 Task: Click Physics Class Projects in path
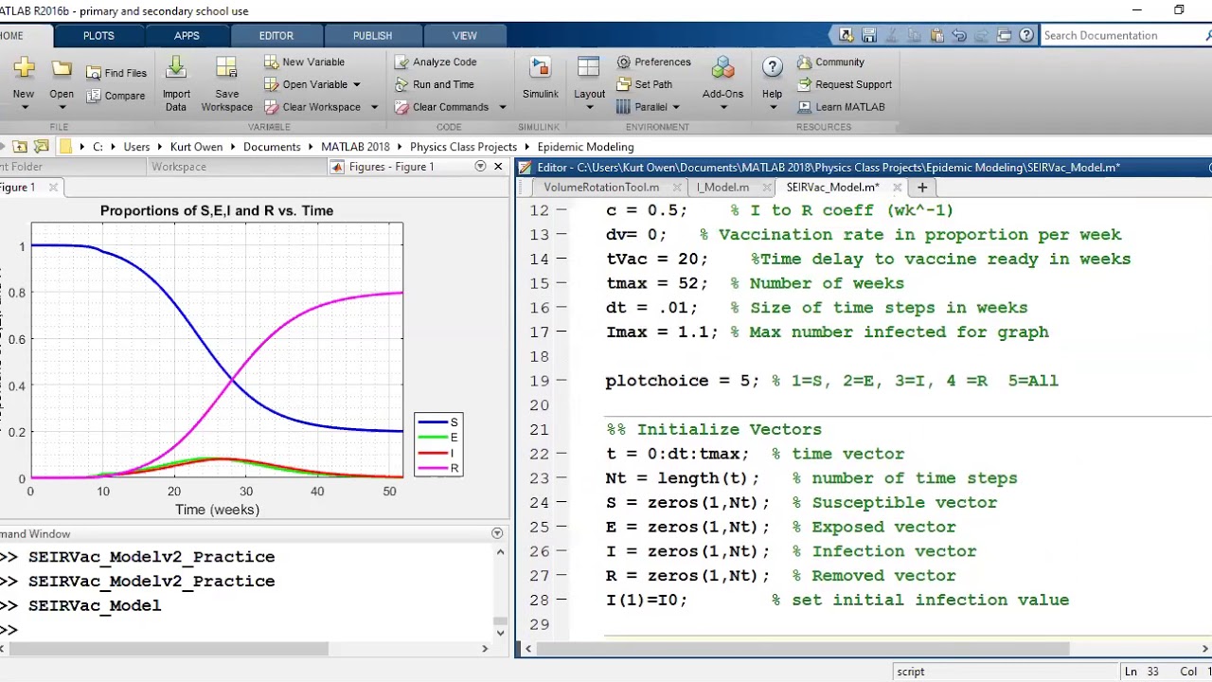[x=463, y=147]
